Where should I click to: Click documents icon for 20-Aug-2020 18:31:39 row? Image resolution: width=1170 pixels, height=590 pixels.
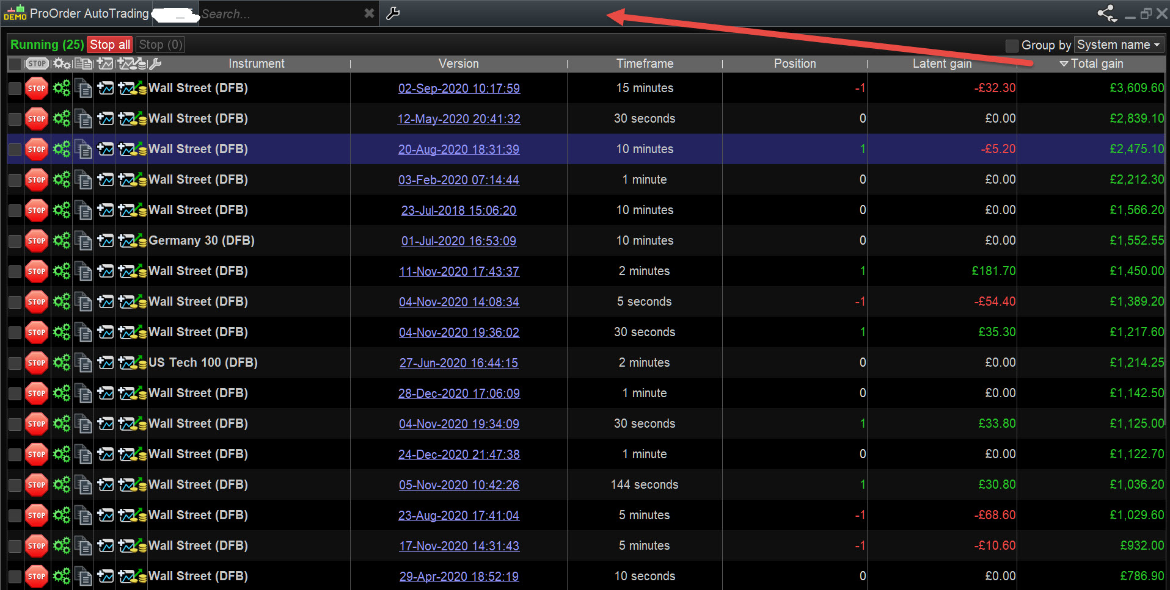[83, 149]
